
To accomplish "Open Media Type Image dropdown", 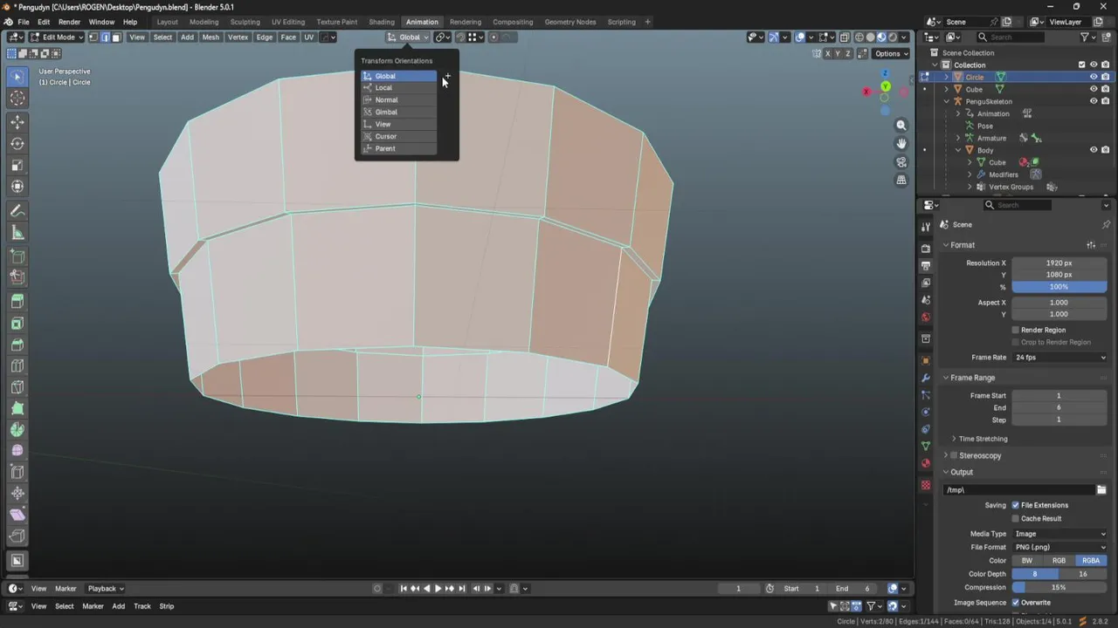I will 1059,534.
